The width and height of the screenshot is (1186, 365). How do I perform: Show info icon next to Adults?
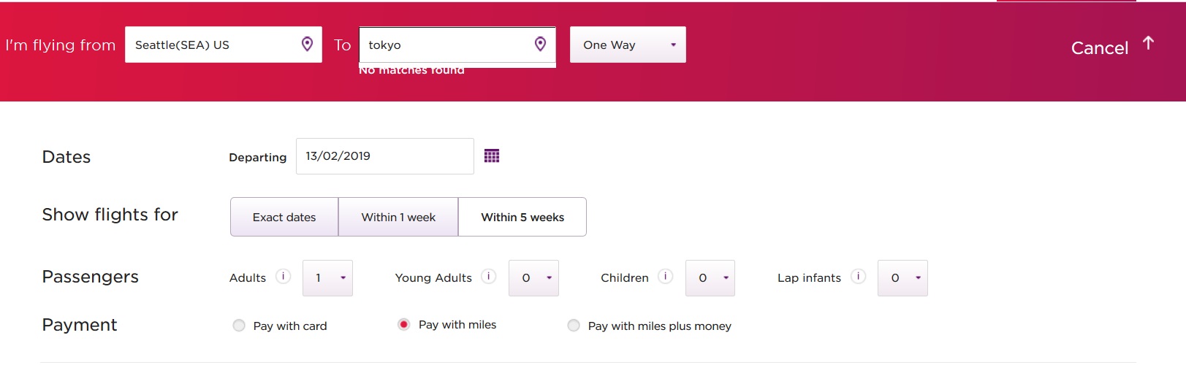click(283, 277)
